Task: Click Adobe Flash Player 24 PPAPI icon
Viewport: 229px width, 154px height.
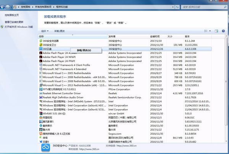Action: (41, 61)
